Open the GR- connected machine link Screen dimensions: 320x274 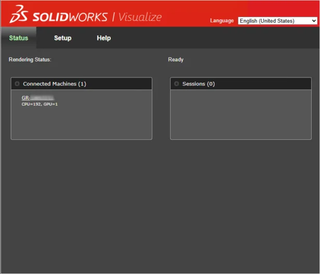pos(37,98)
